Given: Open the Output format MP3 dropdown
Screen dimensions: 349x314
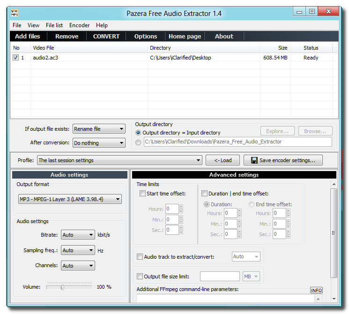Looking at the screenshot, I should [x=70, y=199].
